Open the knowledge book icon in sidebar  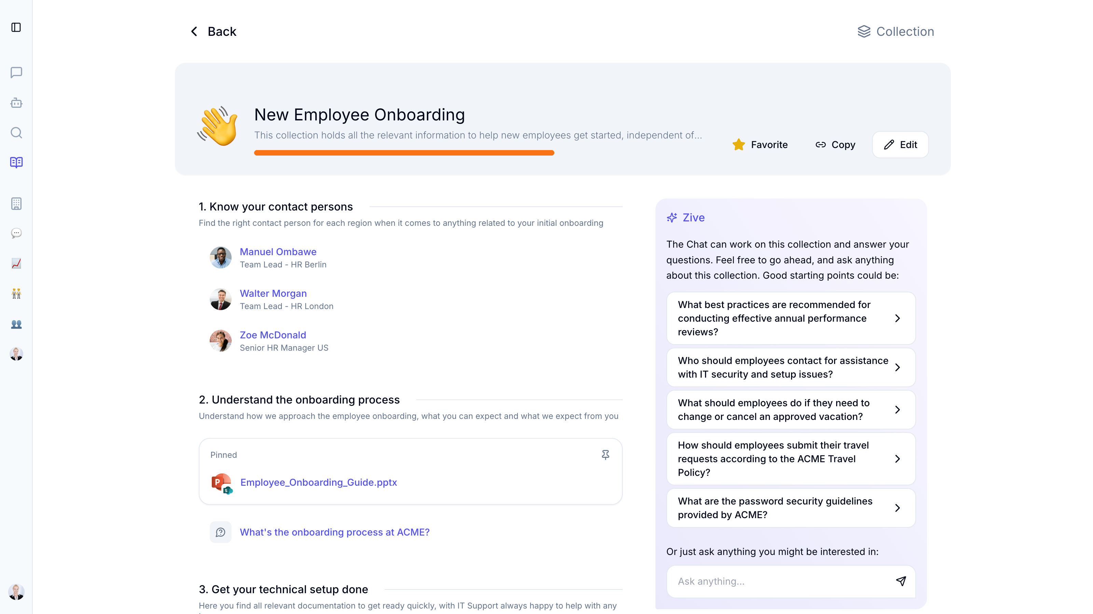point(16,162)
